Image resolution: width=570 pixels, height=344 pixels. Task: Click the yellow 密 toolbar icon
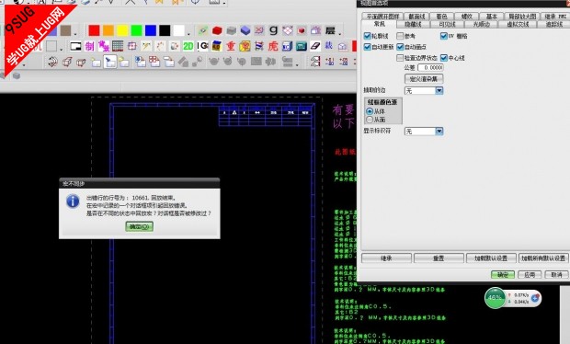point(245,46)
